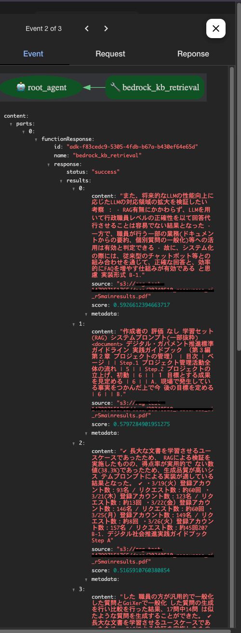
Task: Collapse results item 3
Action: pyautogui.click(x=74, y=589)
